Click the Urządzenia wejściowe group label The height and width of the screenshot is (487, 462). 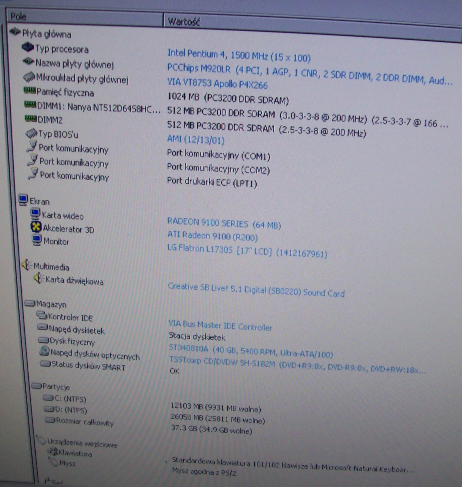[82, 443]
